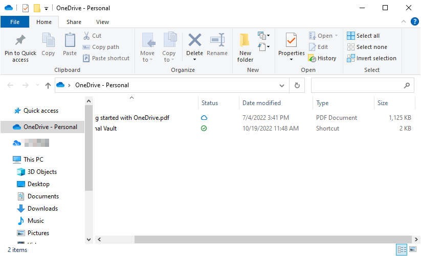Click Paste shortcut command

(106, 58)
